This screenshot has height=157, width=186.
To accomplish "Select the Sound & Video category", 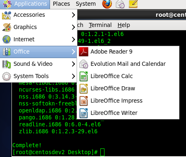I will click(39, 64).
